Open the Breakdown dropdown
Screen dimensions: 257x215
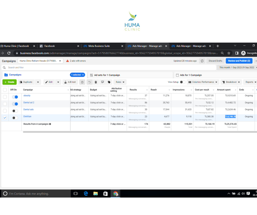[231, 82]
